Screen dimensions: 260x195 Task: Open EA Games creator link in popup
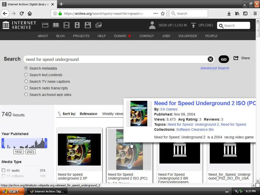pyautogui.click(x=169, y=109)
